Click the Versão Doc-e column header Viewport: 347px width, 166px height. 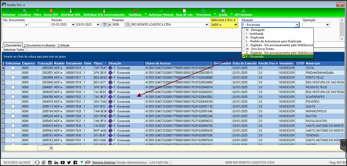click(x=268, y=63)
